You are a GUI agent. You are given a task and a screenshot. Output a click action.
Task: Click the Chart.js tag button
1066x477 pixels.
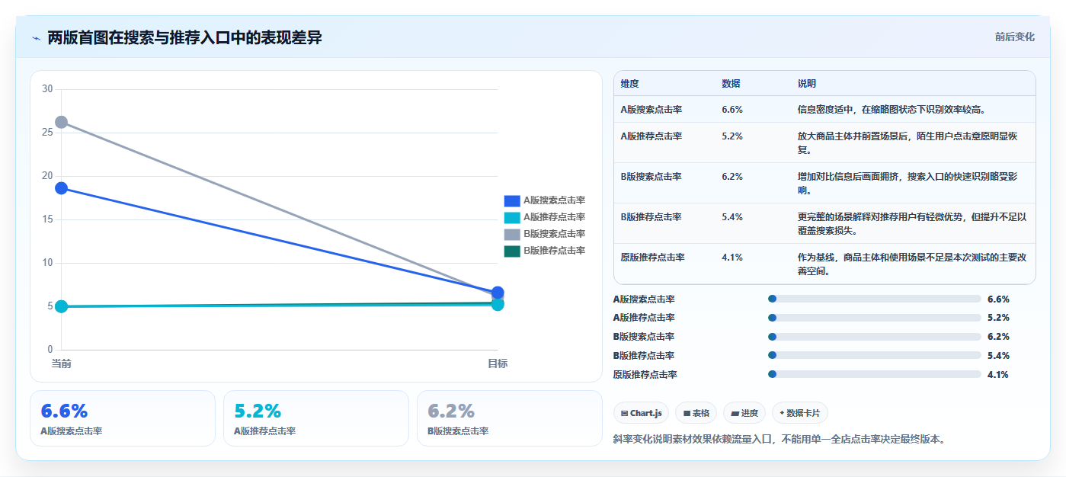642,413
